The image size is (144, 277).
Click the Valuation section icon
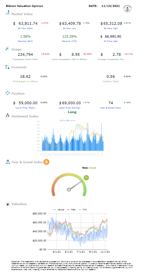pos(8,204)
